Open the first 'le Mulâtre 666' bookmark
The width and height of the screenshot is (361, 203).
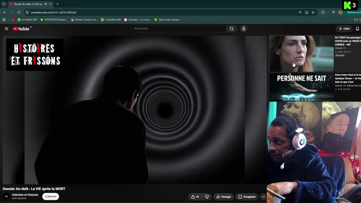click(27, 20)
